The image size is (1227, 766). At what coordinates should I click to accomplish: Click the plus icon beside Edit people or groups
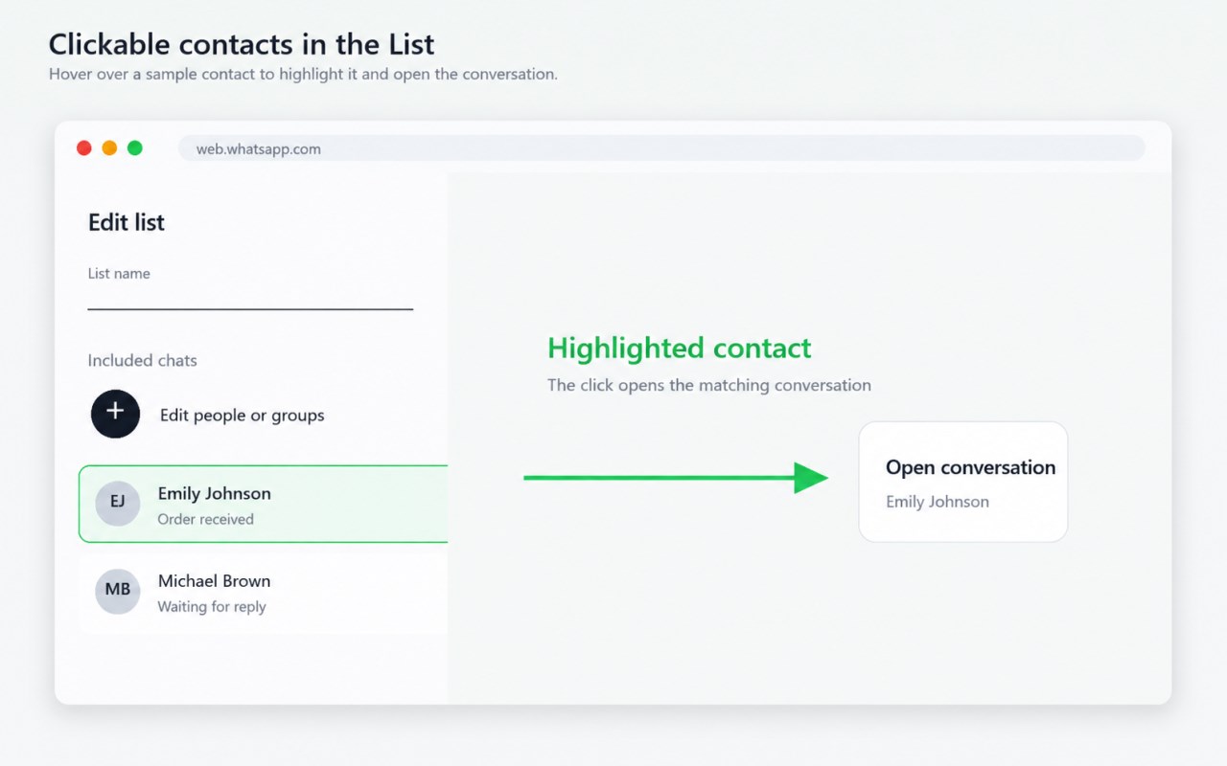[x=115, y=414]
